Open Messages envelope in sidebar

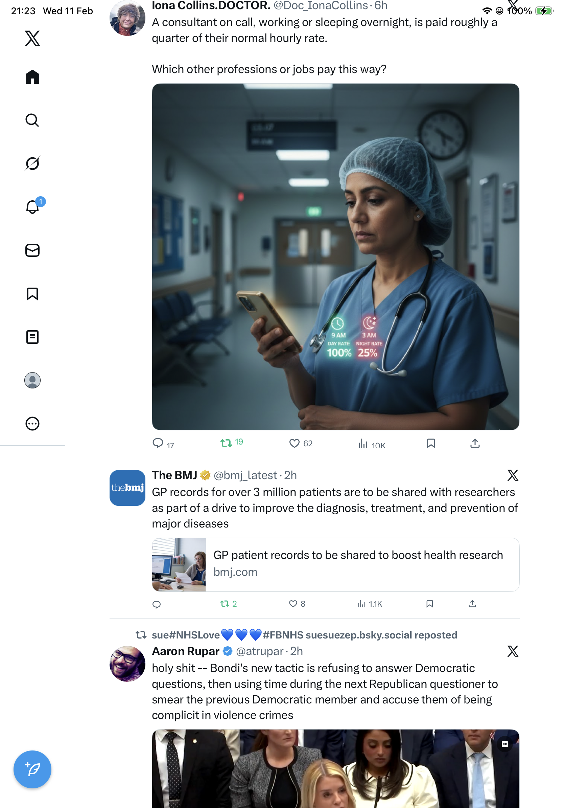click(x=32, y=250)
